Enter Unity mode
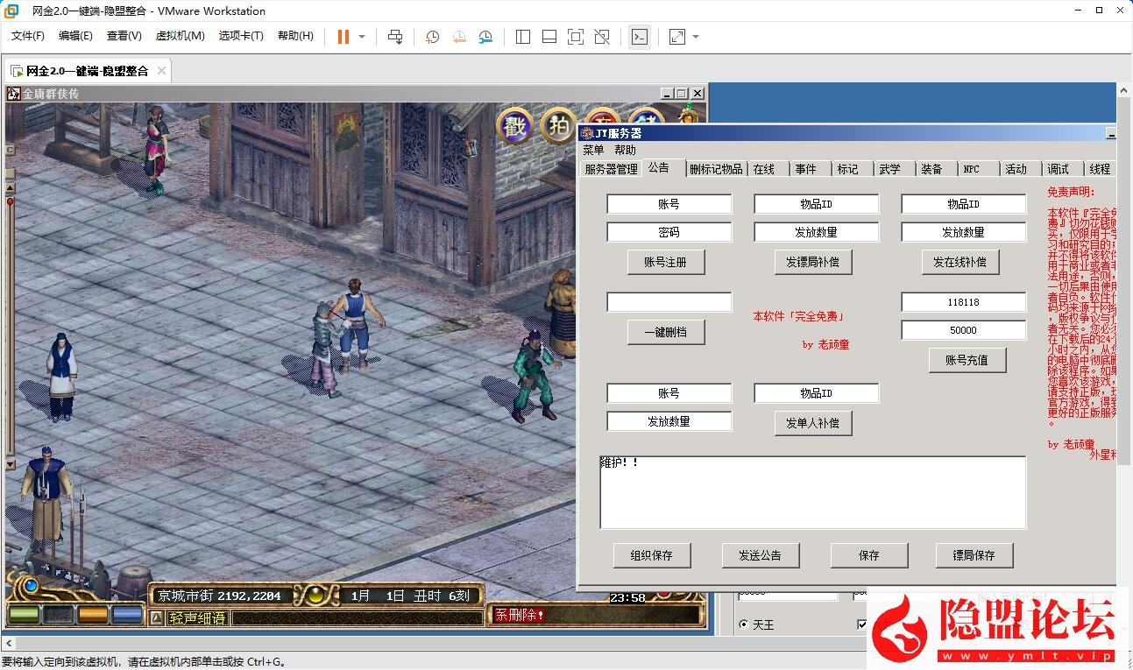This screenshot has width=1133, height=670. tap(600, 37)
